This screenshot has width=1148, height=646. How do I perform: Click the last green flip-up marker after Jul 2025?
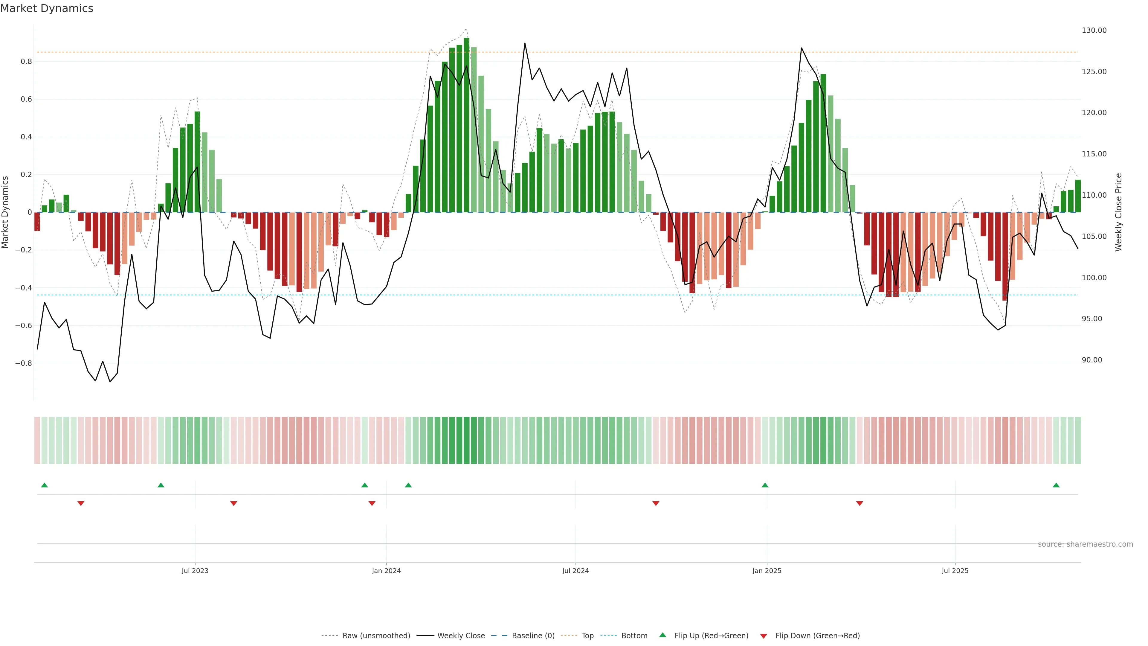click(x=1056, y=485)
